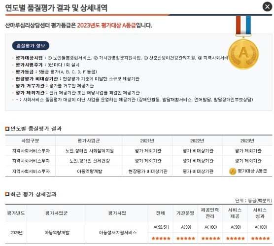Click the 아동정서지원서비스 cell
The width and height of the screenshot is (274, 246).
pos(118,233)
